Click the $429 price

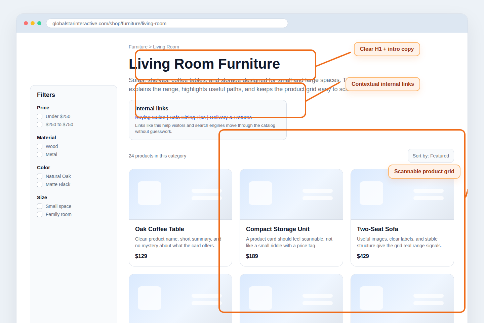363,256
